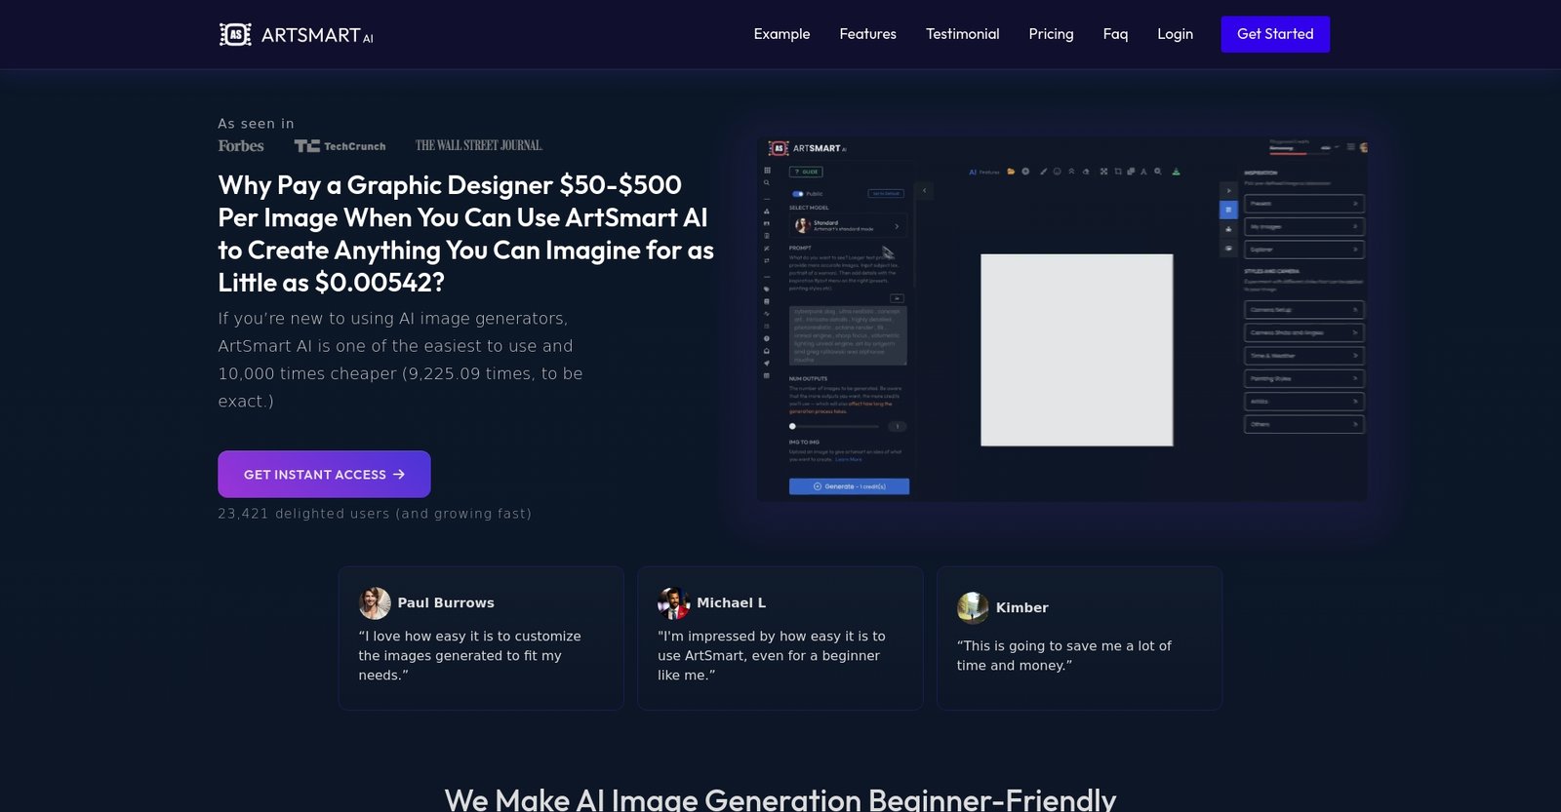This screenshot has height=812, width=1561.
Task: Open the Standard model selector in preview
Action: (848, 225)
